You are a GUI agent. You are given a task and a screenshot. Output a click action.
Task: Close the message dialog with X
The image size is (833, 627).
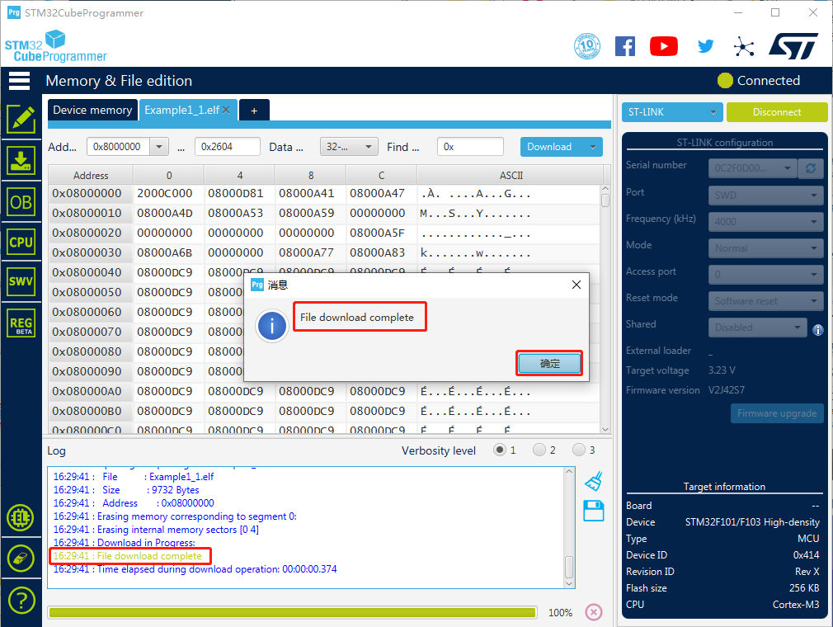coord(577,285)
